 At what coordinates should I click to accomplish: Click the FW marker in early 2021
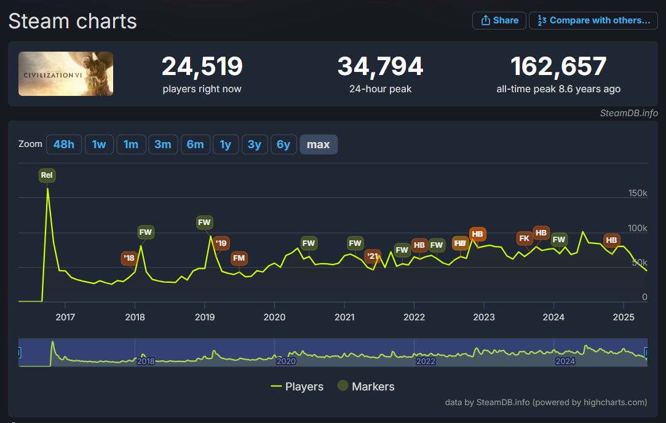355,243
